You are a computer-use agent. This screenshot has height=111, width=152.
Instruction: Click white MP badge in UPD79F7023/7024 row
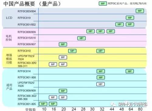(63, 57)
